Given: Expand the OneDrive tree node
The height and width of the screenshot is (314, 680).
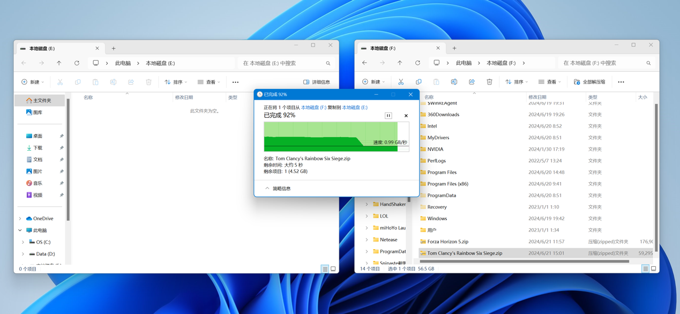Looking at the screenshot, I should tap(20, 219).
